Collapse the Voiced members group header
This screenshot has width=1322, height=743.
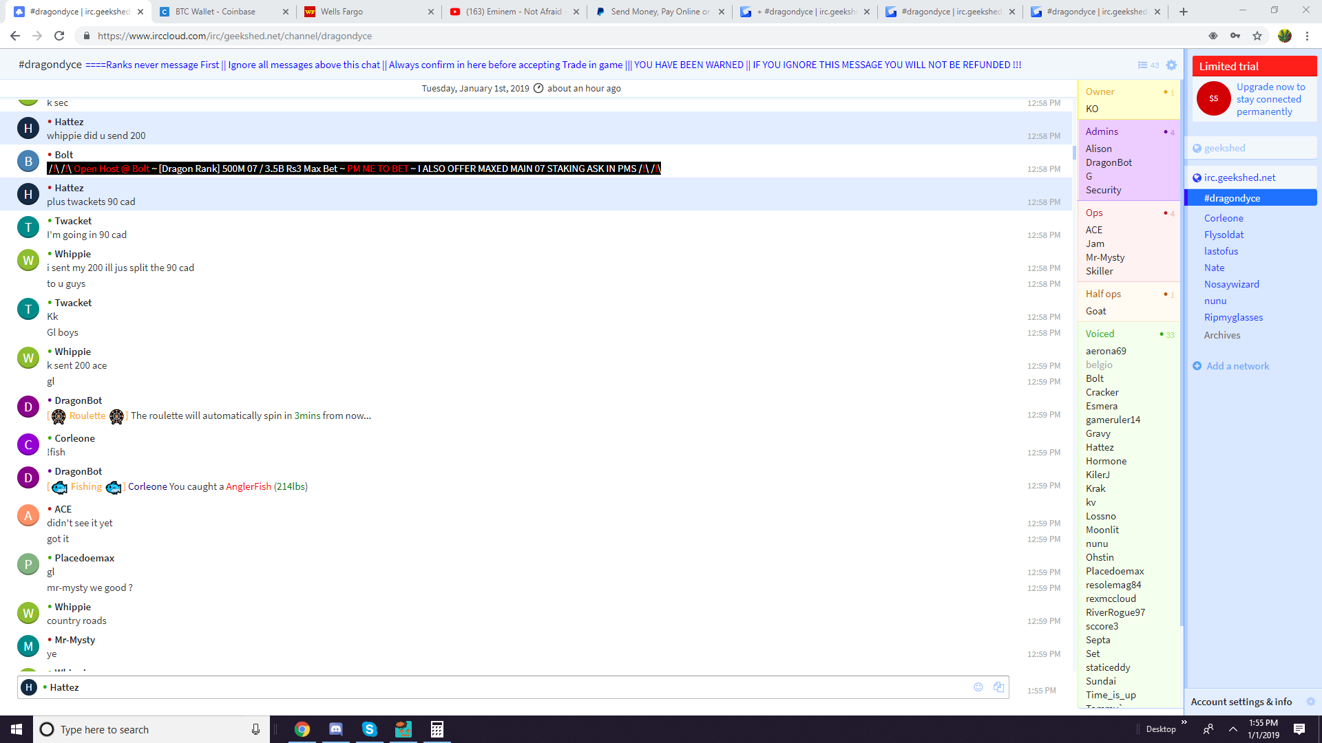click(x=1100, y=334)
